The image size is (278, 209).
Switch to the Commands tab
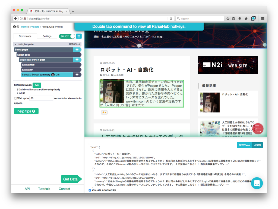pos(25,36)
